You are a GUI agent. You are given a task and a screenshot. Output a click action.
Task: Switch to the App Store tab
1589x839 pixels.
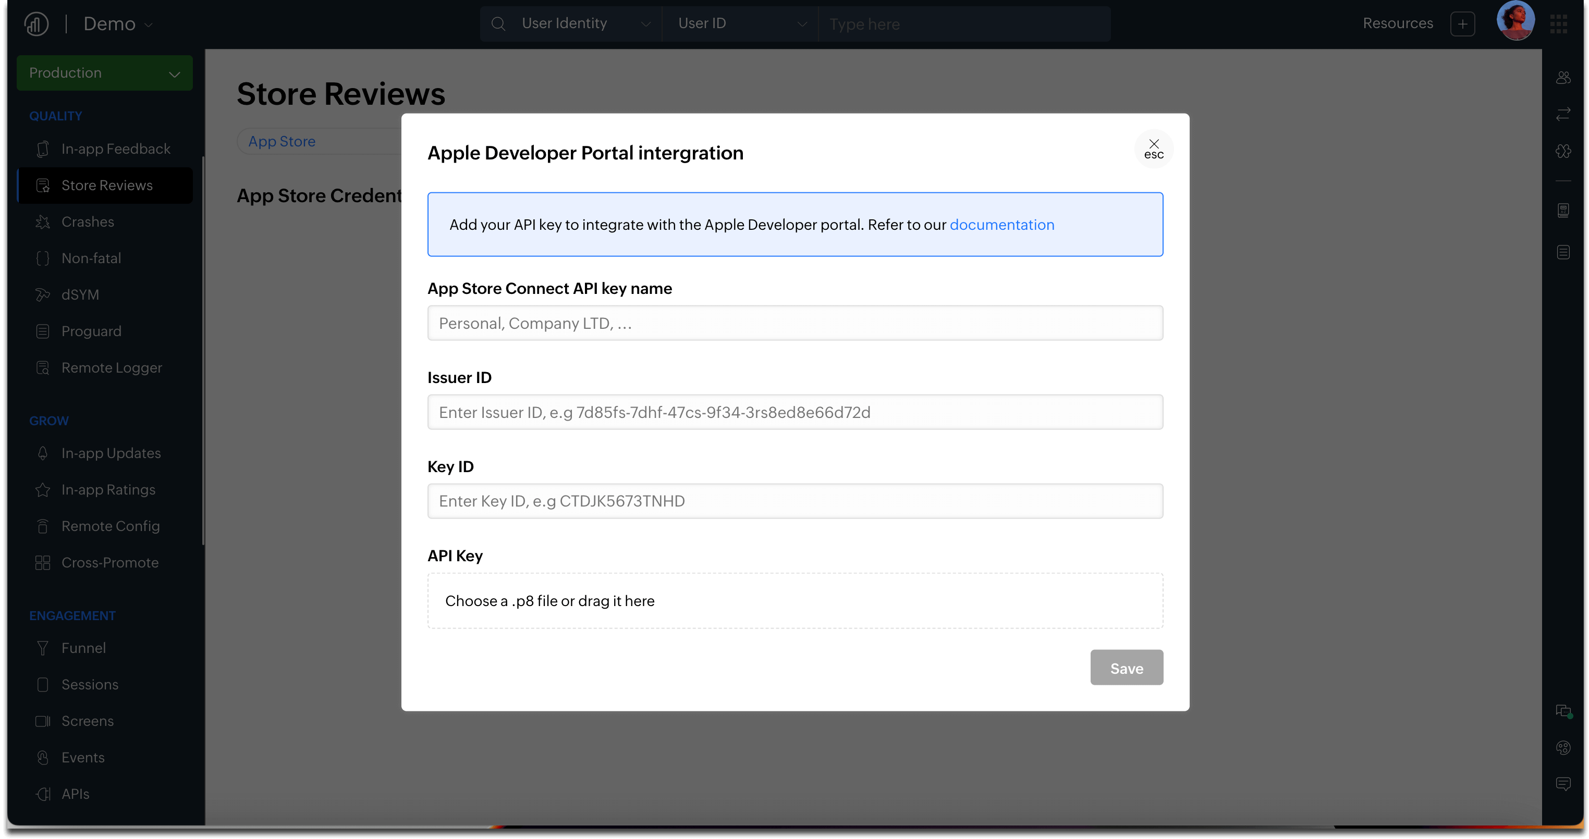click(x=282, y=141)
